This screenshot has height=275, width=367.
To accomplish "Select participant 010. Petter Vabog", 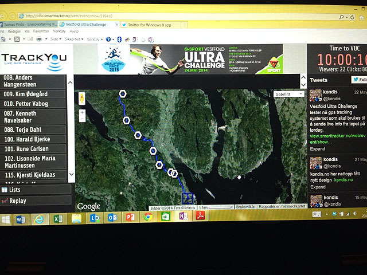I will click(x=33, y=104).
